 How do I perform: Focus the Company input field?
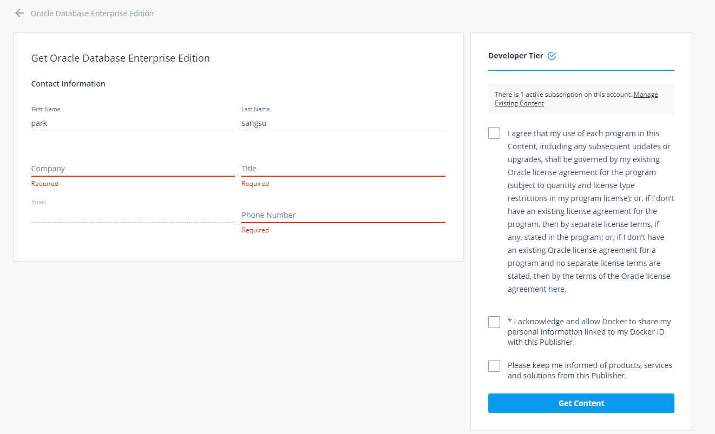pos(133,169)
